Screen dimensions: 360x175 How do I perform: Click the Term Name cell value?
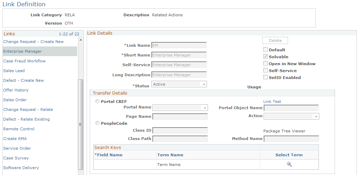169,165
